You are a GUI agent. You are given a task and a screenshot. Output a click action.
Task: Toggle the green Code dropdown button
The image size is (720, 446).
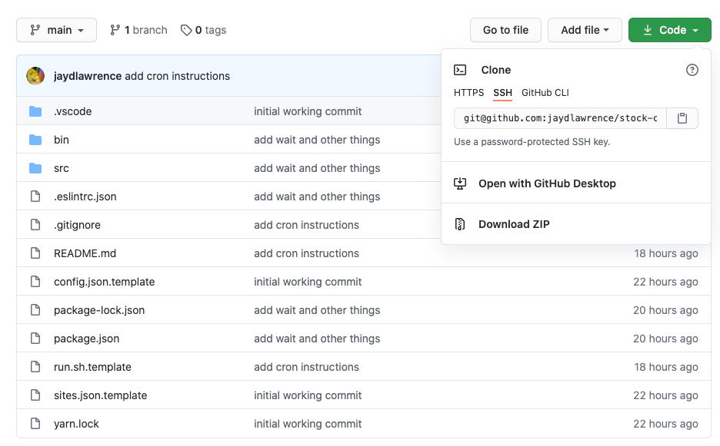point(669,30)
